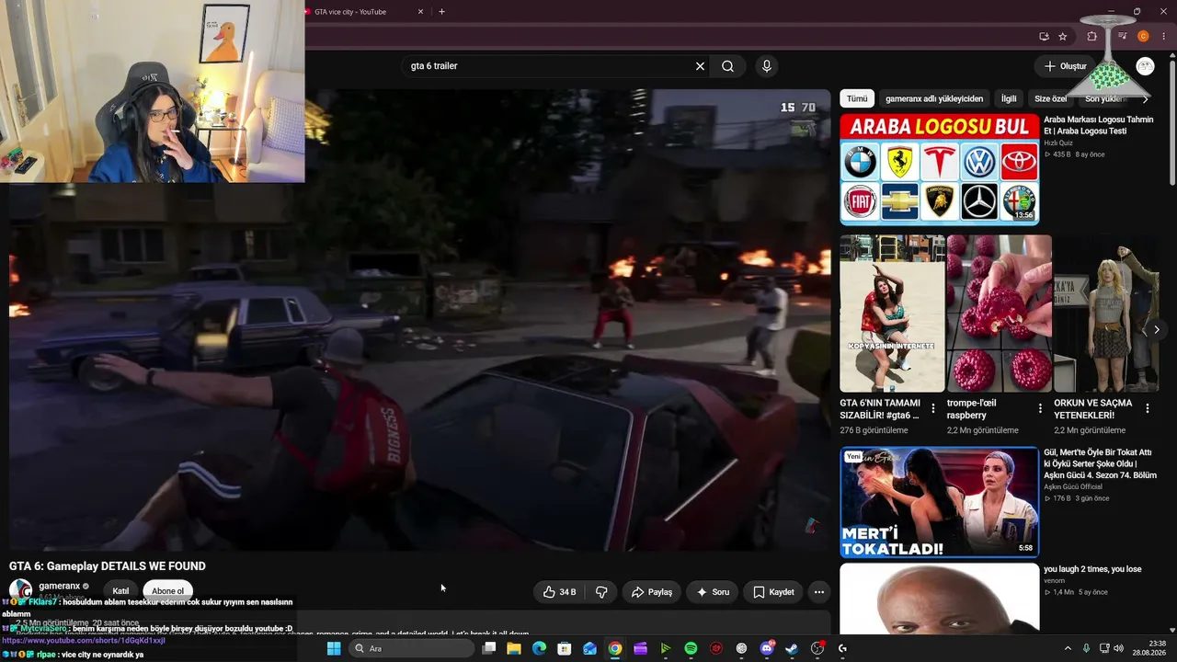Open Steam from the taskbar

(792, 648)
